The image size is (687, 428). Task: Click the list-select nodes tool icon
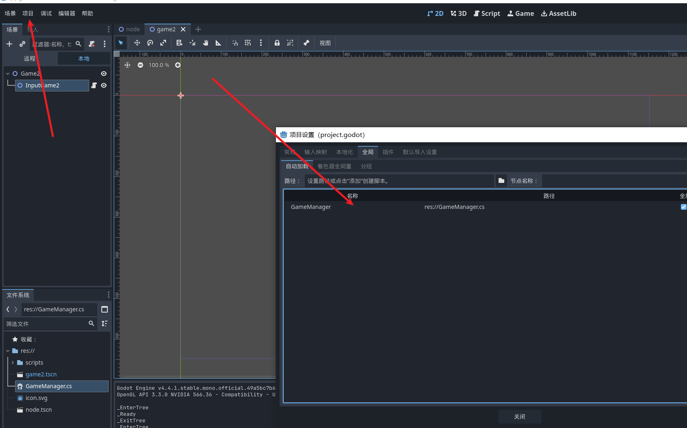click(179, 43)
